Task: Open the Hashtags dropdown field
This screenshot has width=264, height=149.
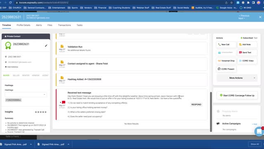Action: 26,95
